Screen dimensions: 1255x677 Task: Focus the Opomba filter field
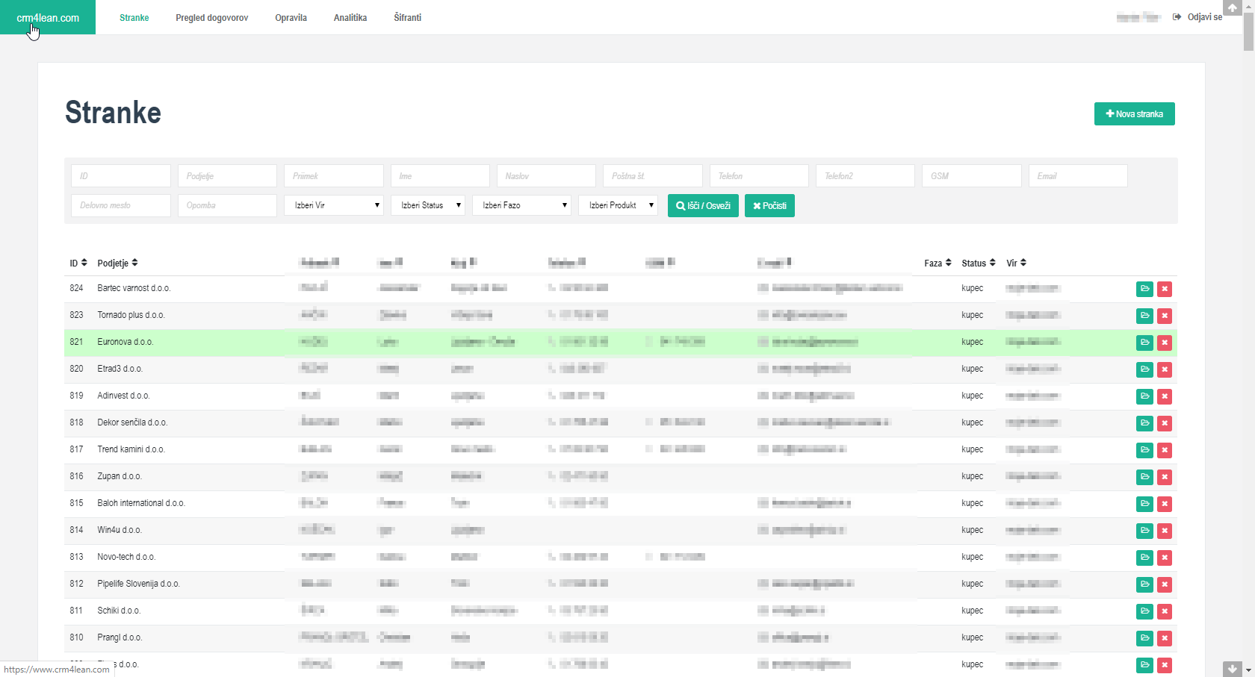(227, 205)
